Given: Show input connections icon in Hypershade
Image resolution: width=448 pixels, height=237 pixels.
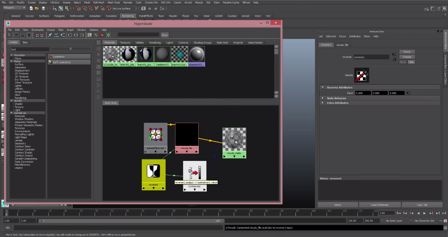Looking at the screenshot, I should (x=70, y=35).
